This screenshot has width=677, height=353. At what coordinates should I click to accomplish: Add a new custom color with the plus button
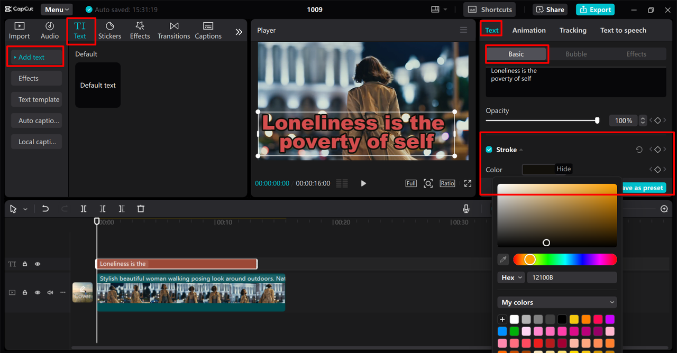(x=502, y=319)
